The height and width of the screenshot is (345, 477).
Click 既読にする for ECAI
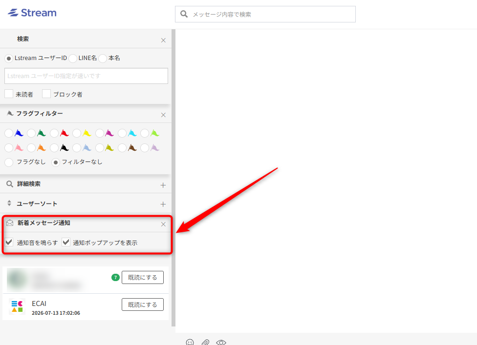[x=143, y=304]
